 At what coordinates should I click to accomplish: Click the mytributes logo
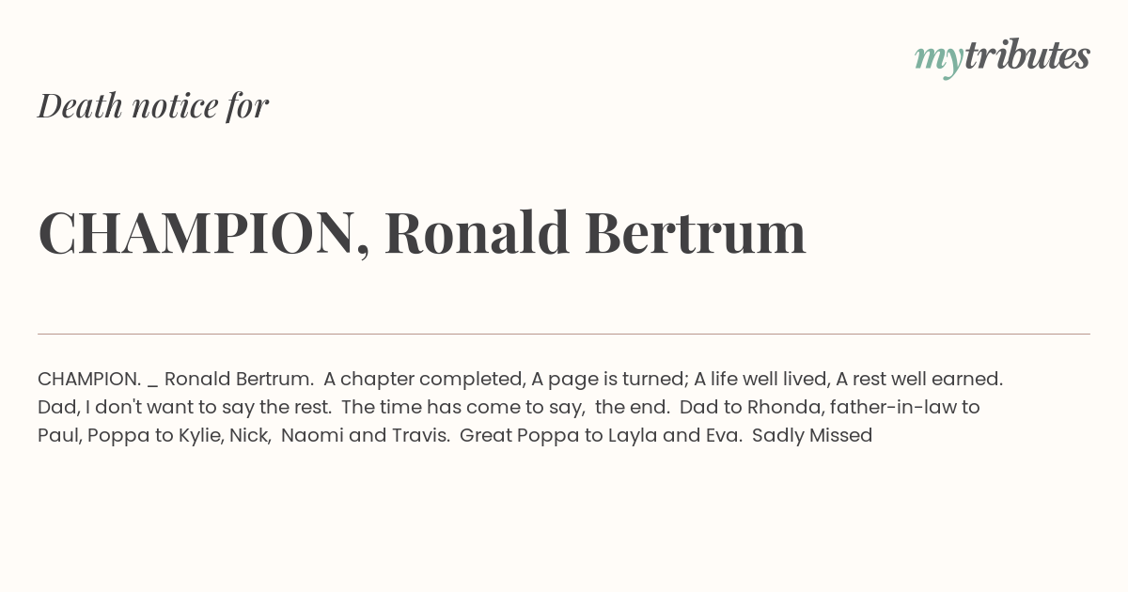tap(1002, 57)
